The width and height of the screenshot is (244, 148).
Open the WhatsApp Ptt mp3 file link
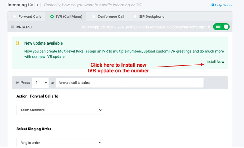(144, 27)
